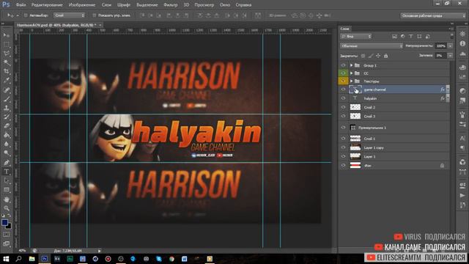The image size is (469, 264).
Task: Enable Показать упр. элем. checkbox
Action: [95, 15]
